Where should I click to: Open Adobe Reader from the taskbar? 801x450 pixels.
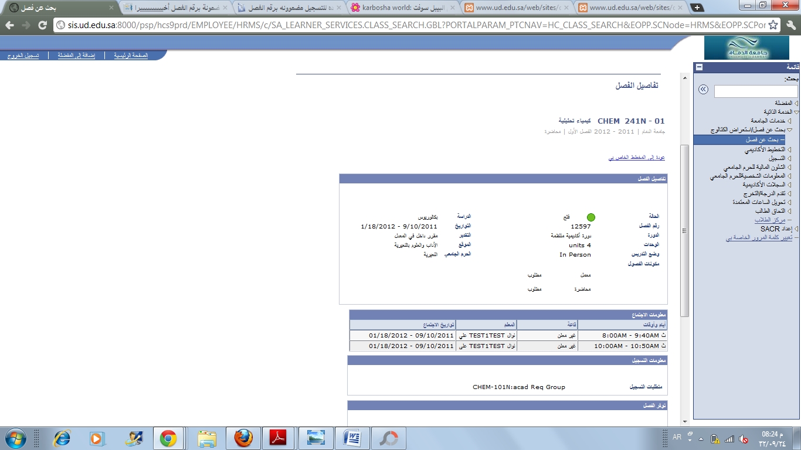277,438
